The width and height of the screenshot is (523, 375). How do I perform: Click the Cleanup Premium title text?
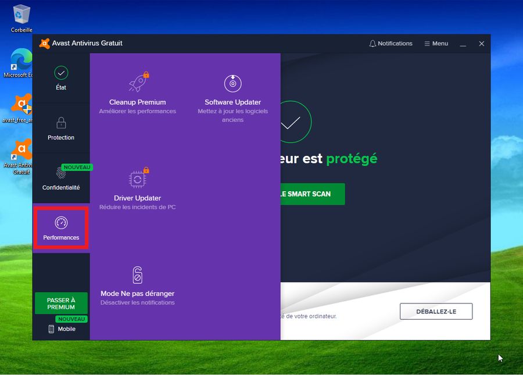(137, 102)
